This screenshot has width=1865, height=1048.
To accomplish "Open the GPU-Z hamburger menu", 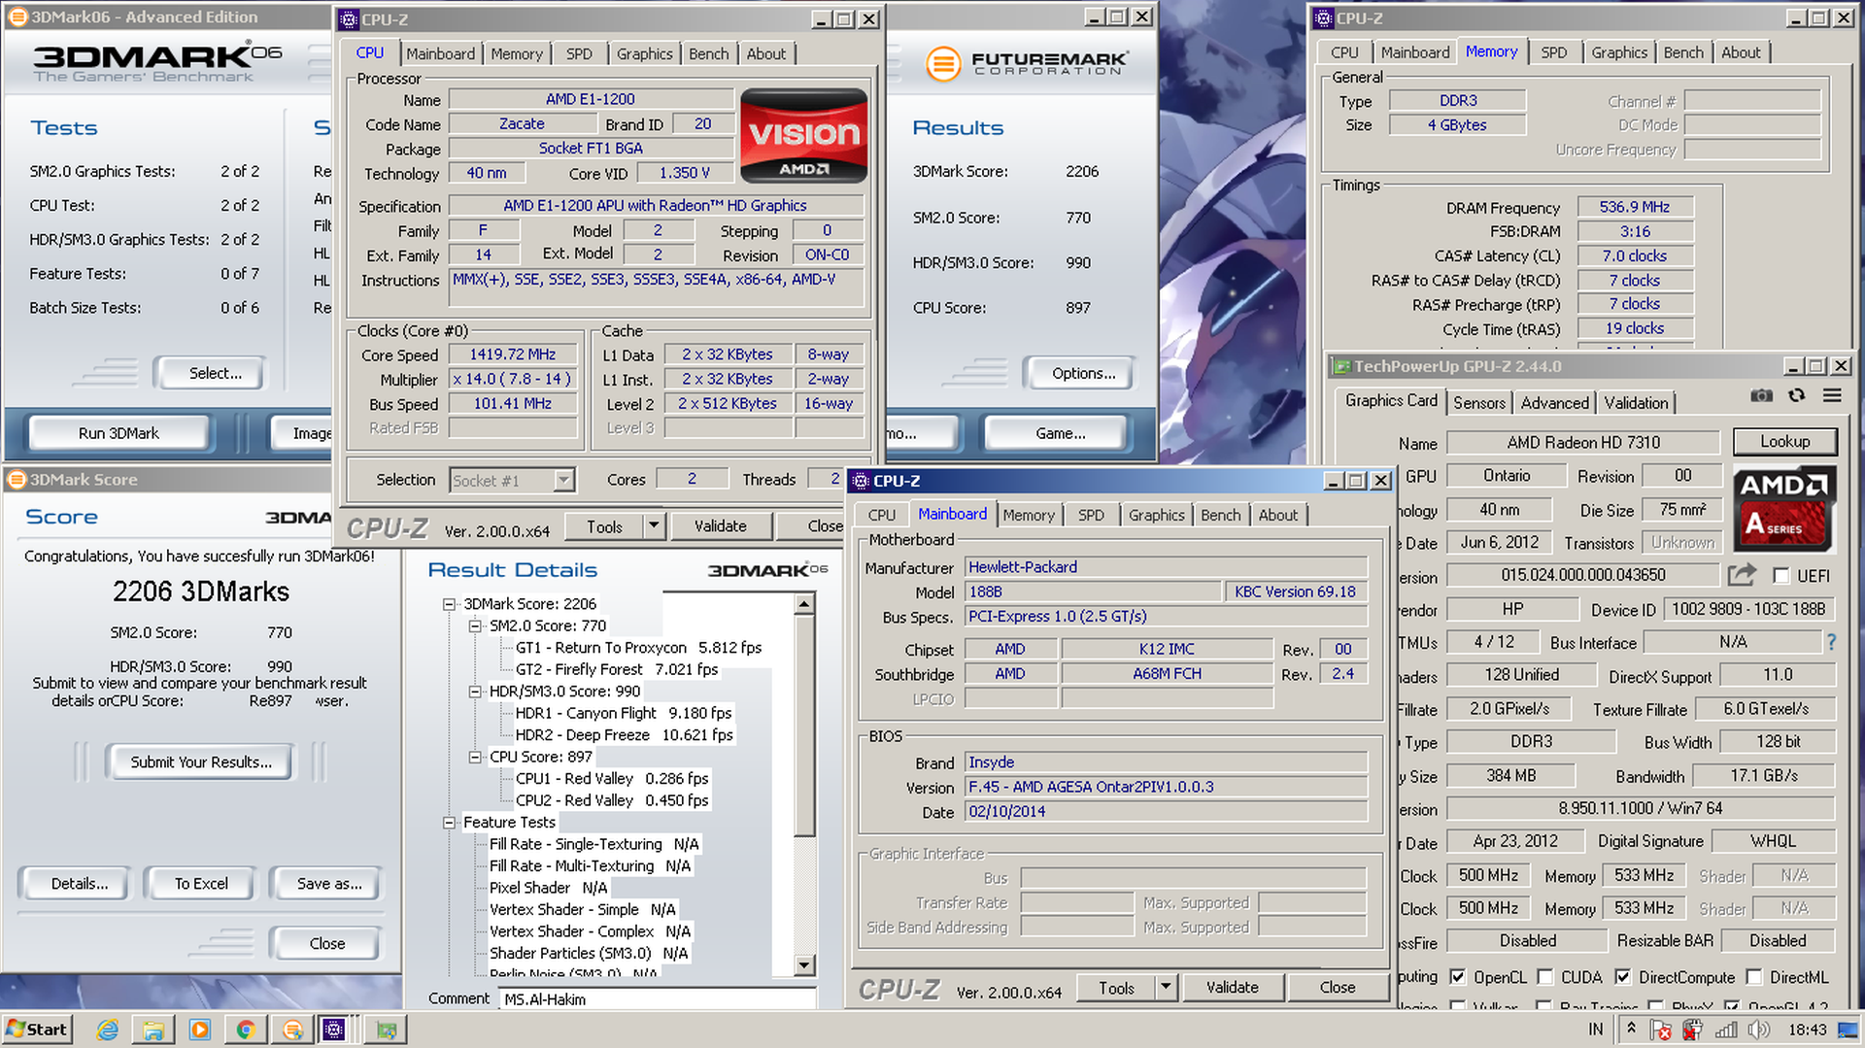I will pos(1832,395).
